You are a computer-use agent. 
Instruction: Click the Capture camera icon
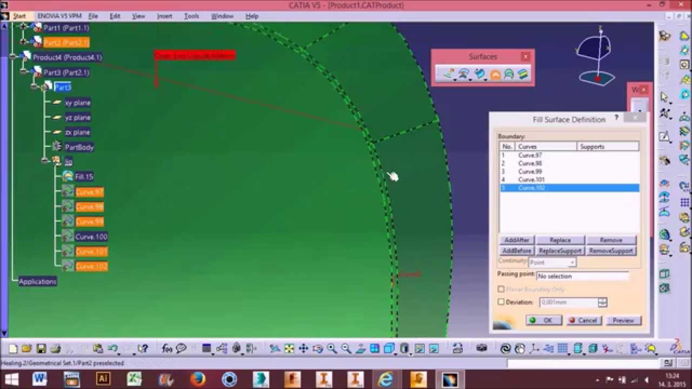[481, 348]
